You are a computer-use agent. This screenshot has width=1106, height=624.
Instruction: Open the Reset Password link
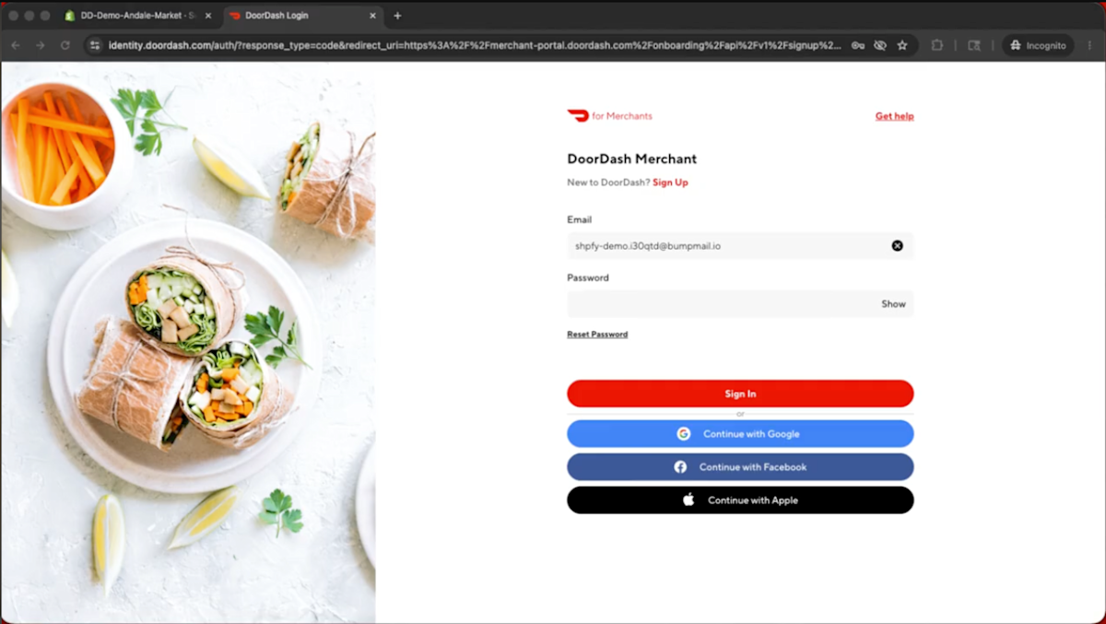597,335
